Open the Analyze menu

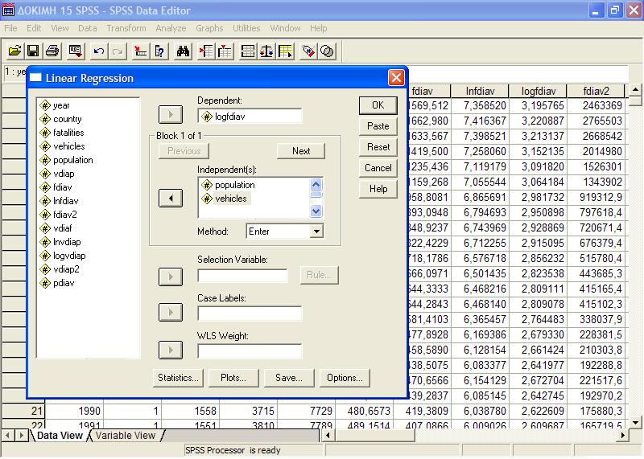171,28
